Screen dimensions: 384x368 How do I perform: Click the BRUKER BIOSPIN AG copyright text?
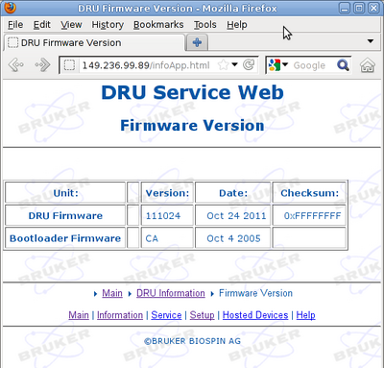[192, 341]
